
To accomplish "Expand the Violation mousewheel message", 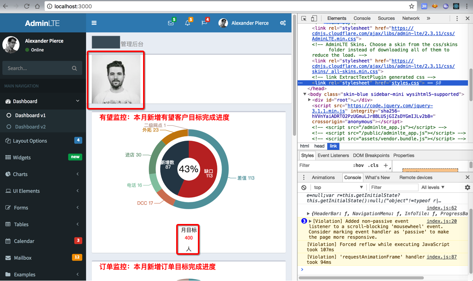I will tap(310, 221).
